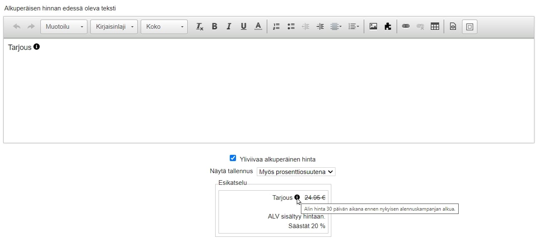Insert a bulleted list

[291, 27]
